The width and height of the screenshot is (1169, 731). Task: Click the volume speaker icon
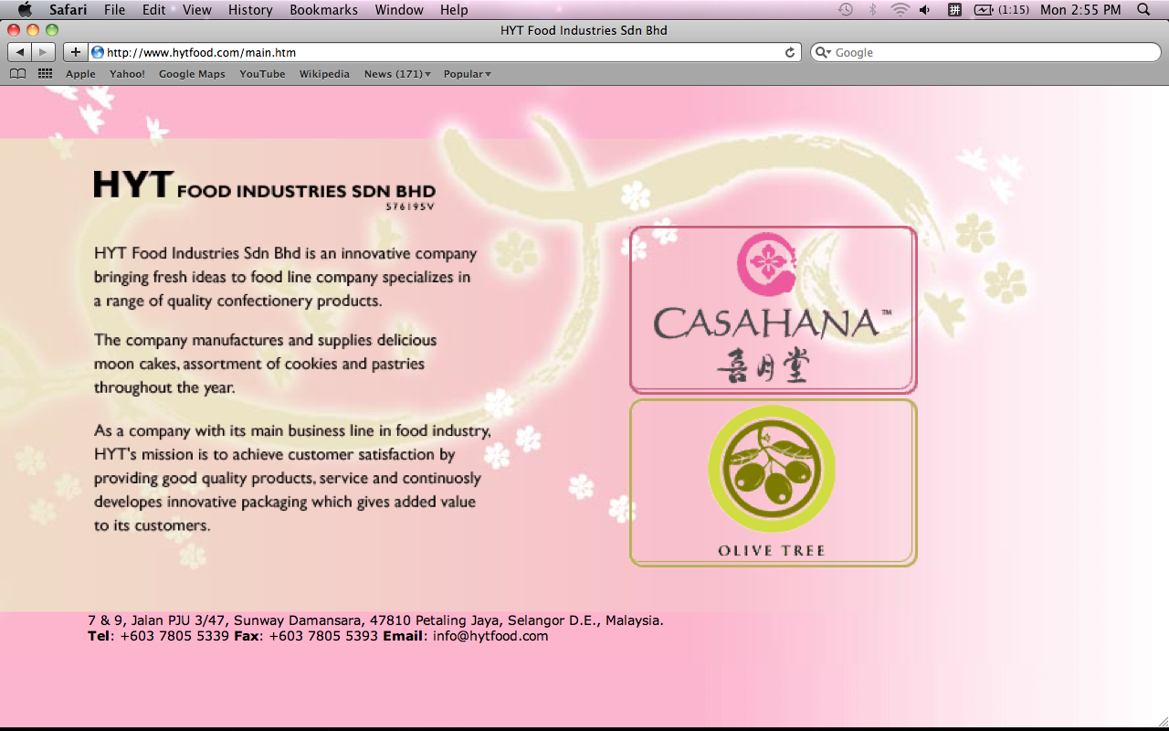[x=925, y=10]
